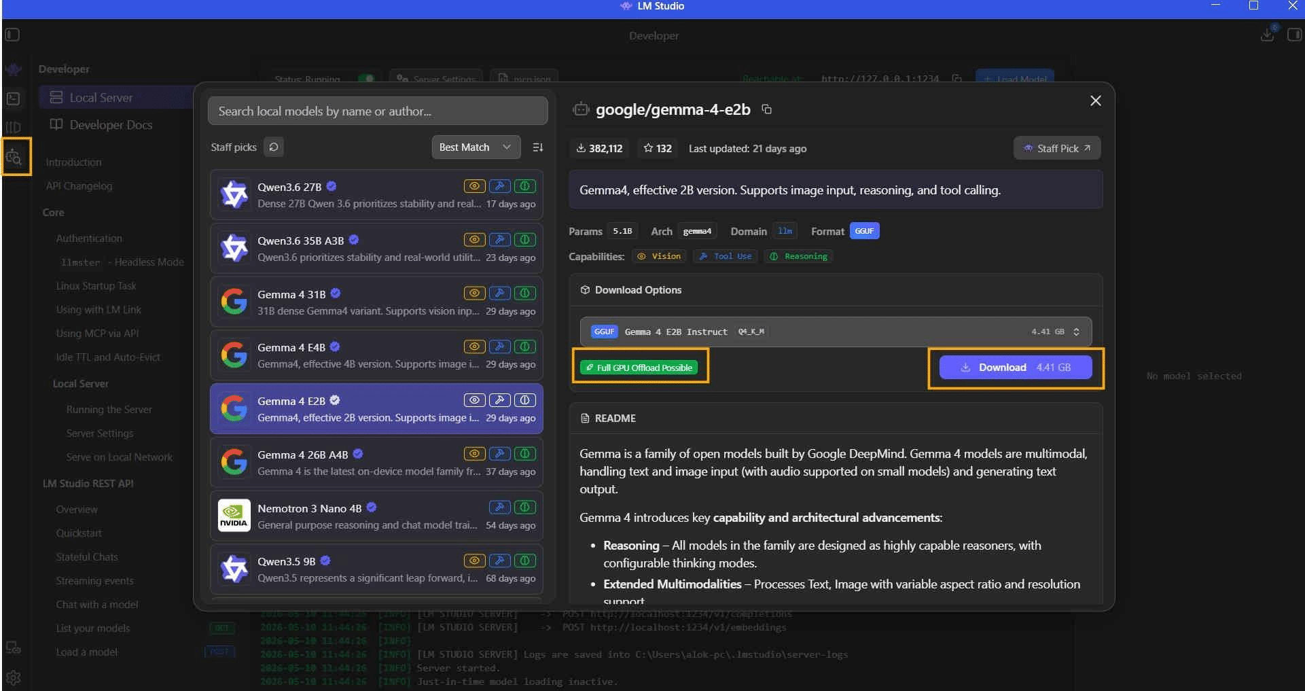
Task: Open the Introduction docs entry
Action: click(x=73, y=162)
